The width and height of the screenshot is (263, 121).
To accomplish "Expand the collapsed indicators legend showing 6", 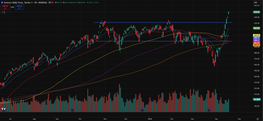I will click(x=3, y=12).
